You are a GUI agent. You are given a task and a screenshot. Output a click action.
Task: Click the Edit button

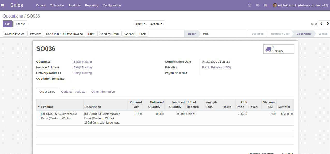point(8,24)
